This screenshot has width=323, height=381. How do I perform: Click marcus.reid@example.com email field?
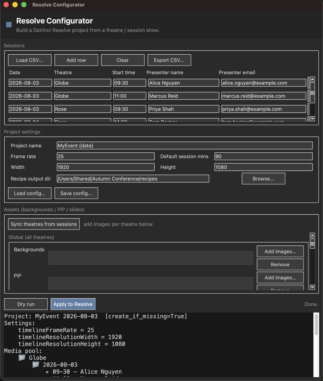tap(264, 96)
